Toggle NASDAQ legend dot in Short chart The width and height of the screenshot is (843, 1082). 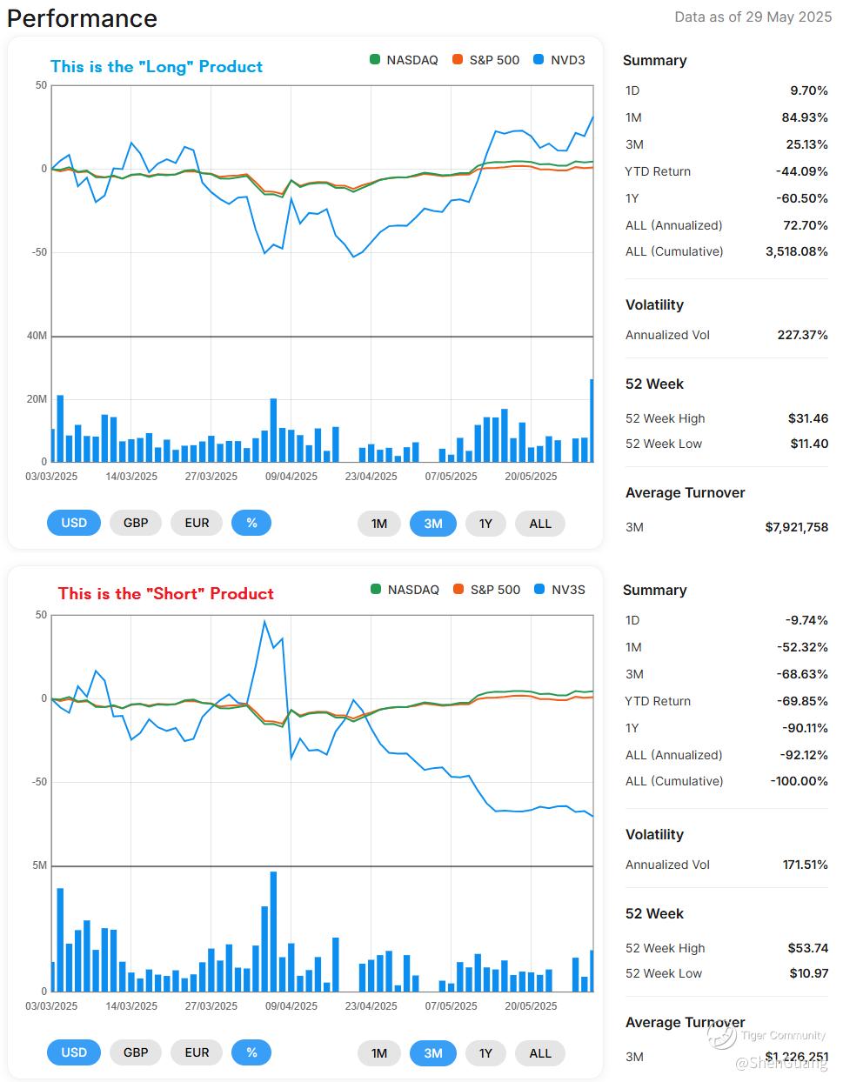click(x=376, y=590)
